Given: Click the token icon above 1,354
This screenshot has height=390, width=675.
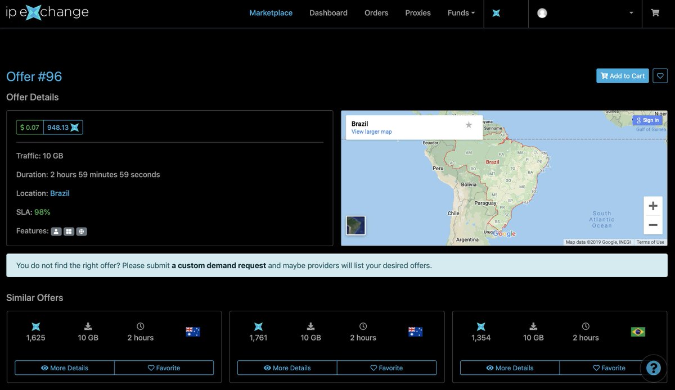Looking at the screenshot, I should click(481, 326).
